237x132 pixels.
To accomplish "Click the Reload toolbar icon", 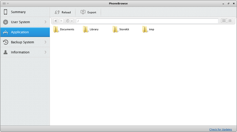I will pos(57,12).
